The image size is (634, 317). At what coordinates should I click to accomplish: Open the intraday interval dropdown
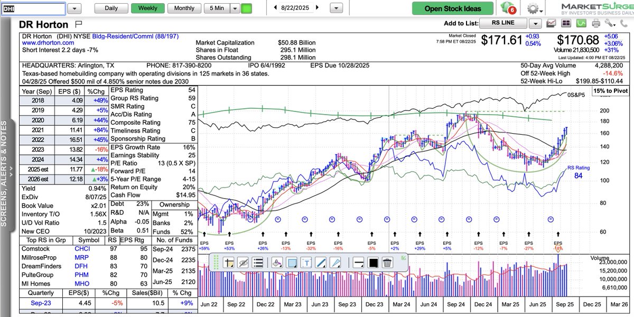235,8
